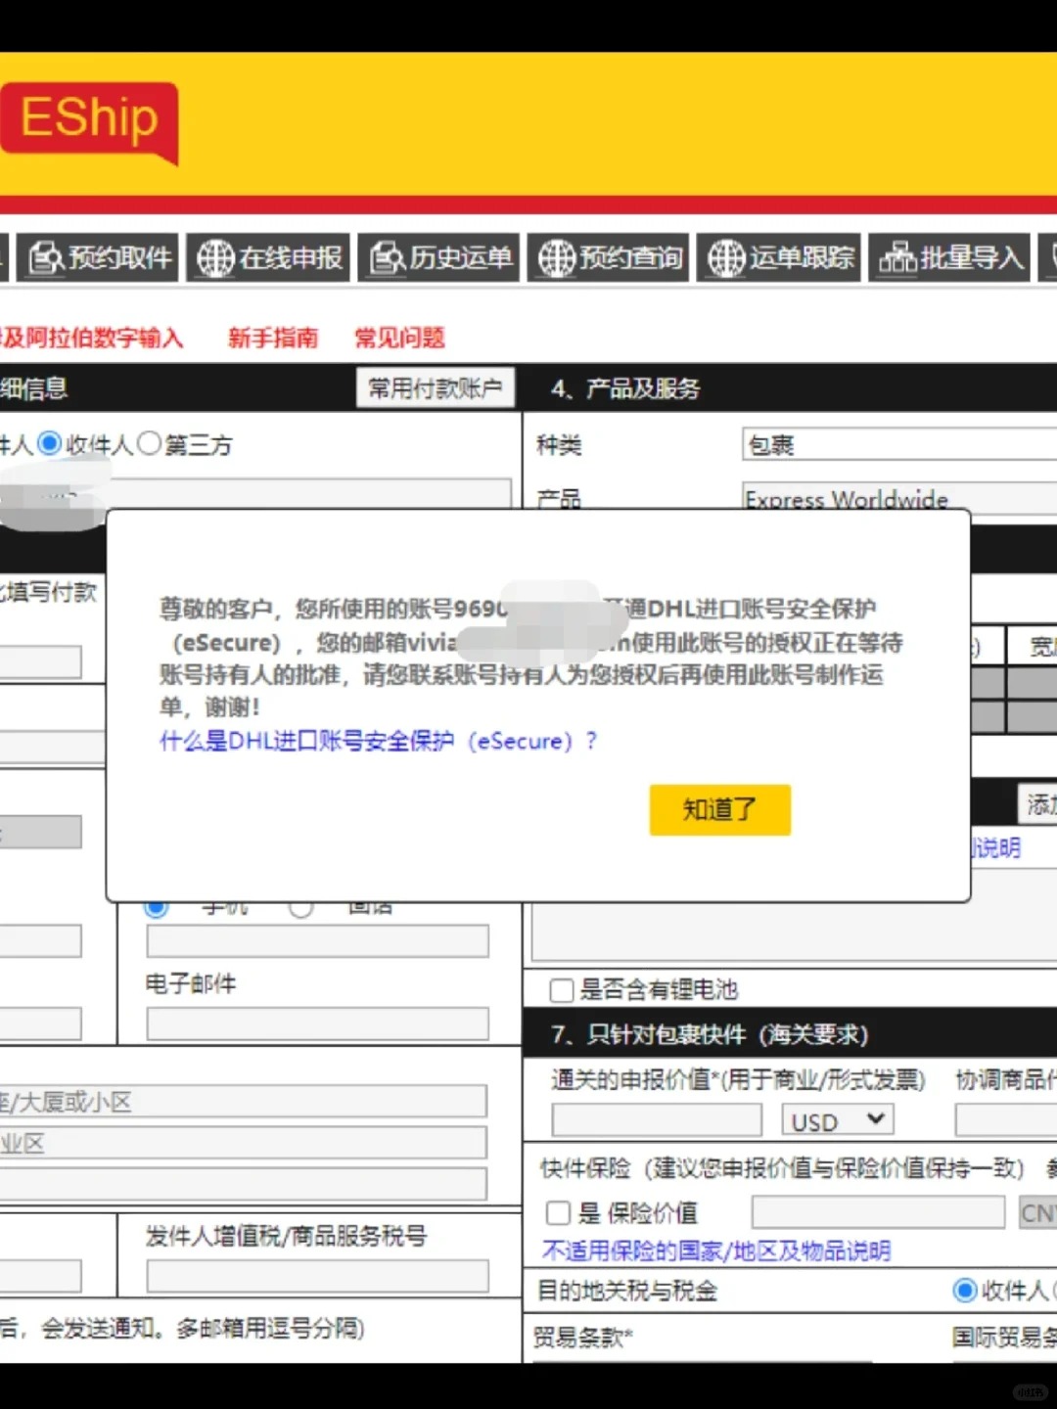Open 批量导入 batch import icon
The height and width of the screenshot is (1409, 1057).
pos(896,258)
